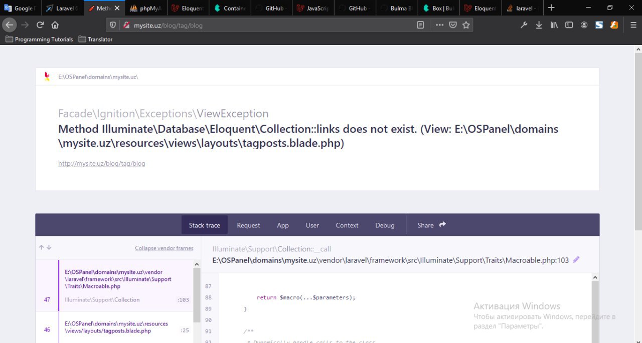Viewport: 642px width, 343px height.
Task: Switch to the Container Bulma tab
Action: [x=231, y=8]
